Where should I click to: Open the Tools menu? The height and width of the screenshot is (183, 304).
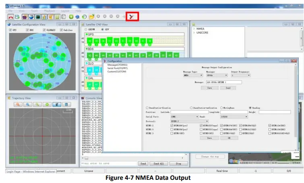(34, 11)
